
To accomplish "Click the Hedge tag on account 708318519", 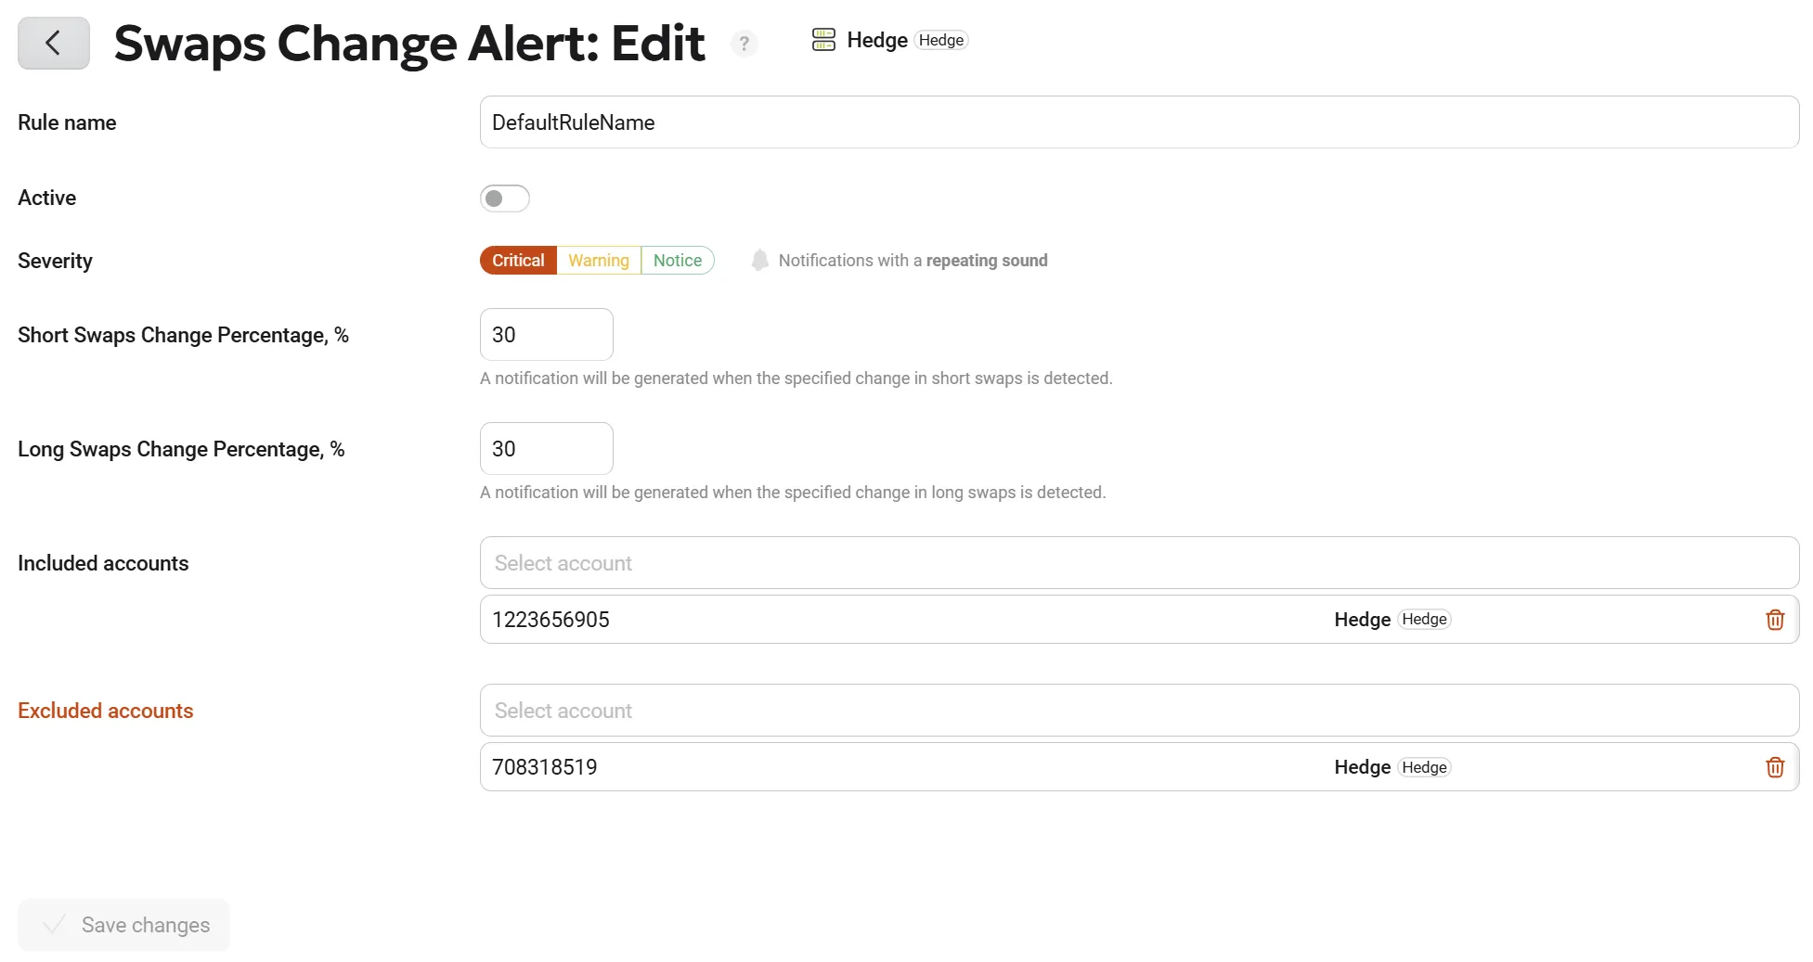I will click(x=1424, y=767).
